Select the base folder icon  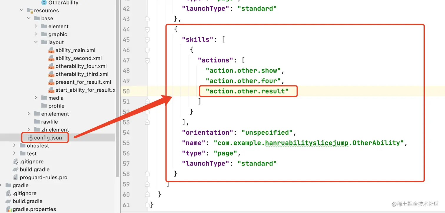point(37,18)
